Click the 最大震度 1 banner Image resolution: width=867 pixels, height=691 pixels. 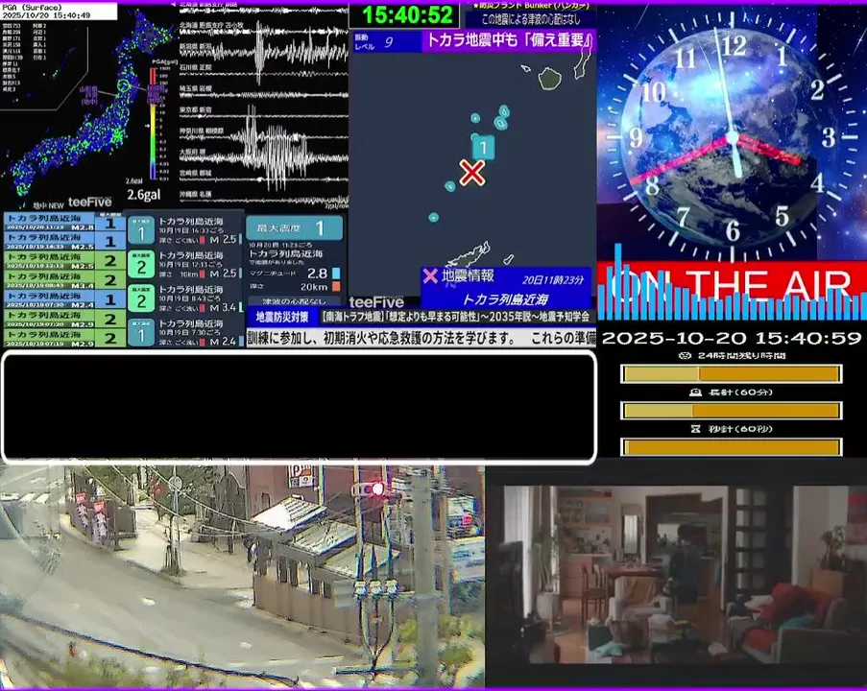pos(294,227)
